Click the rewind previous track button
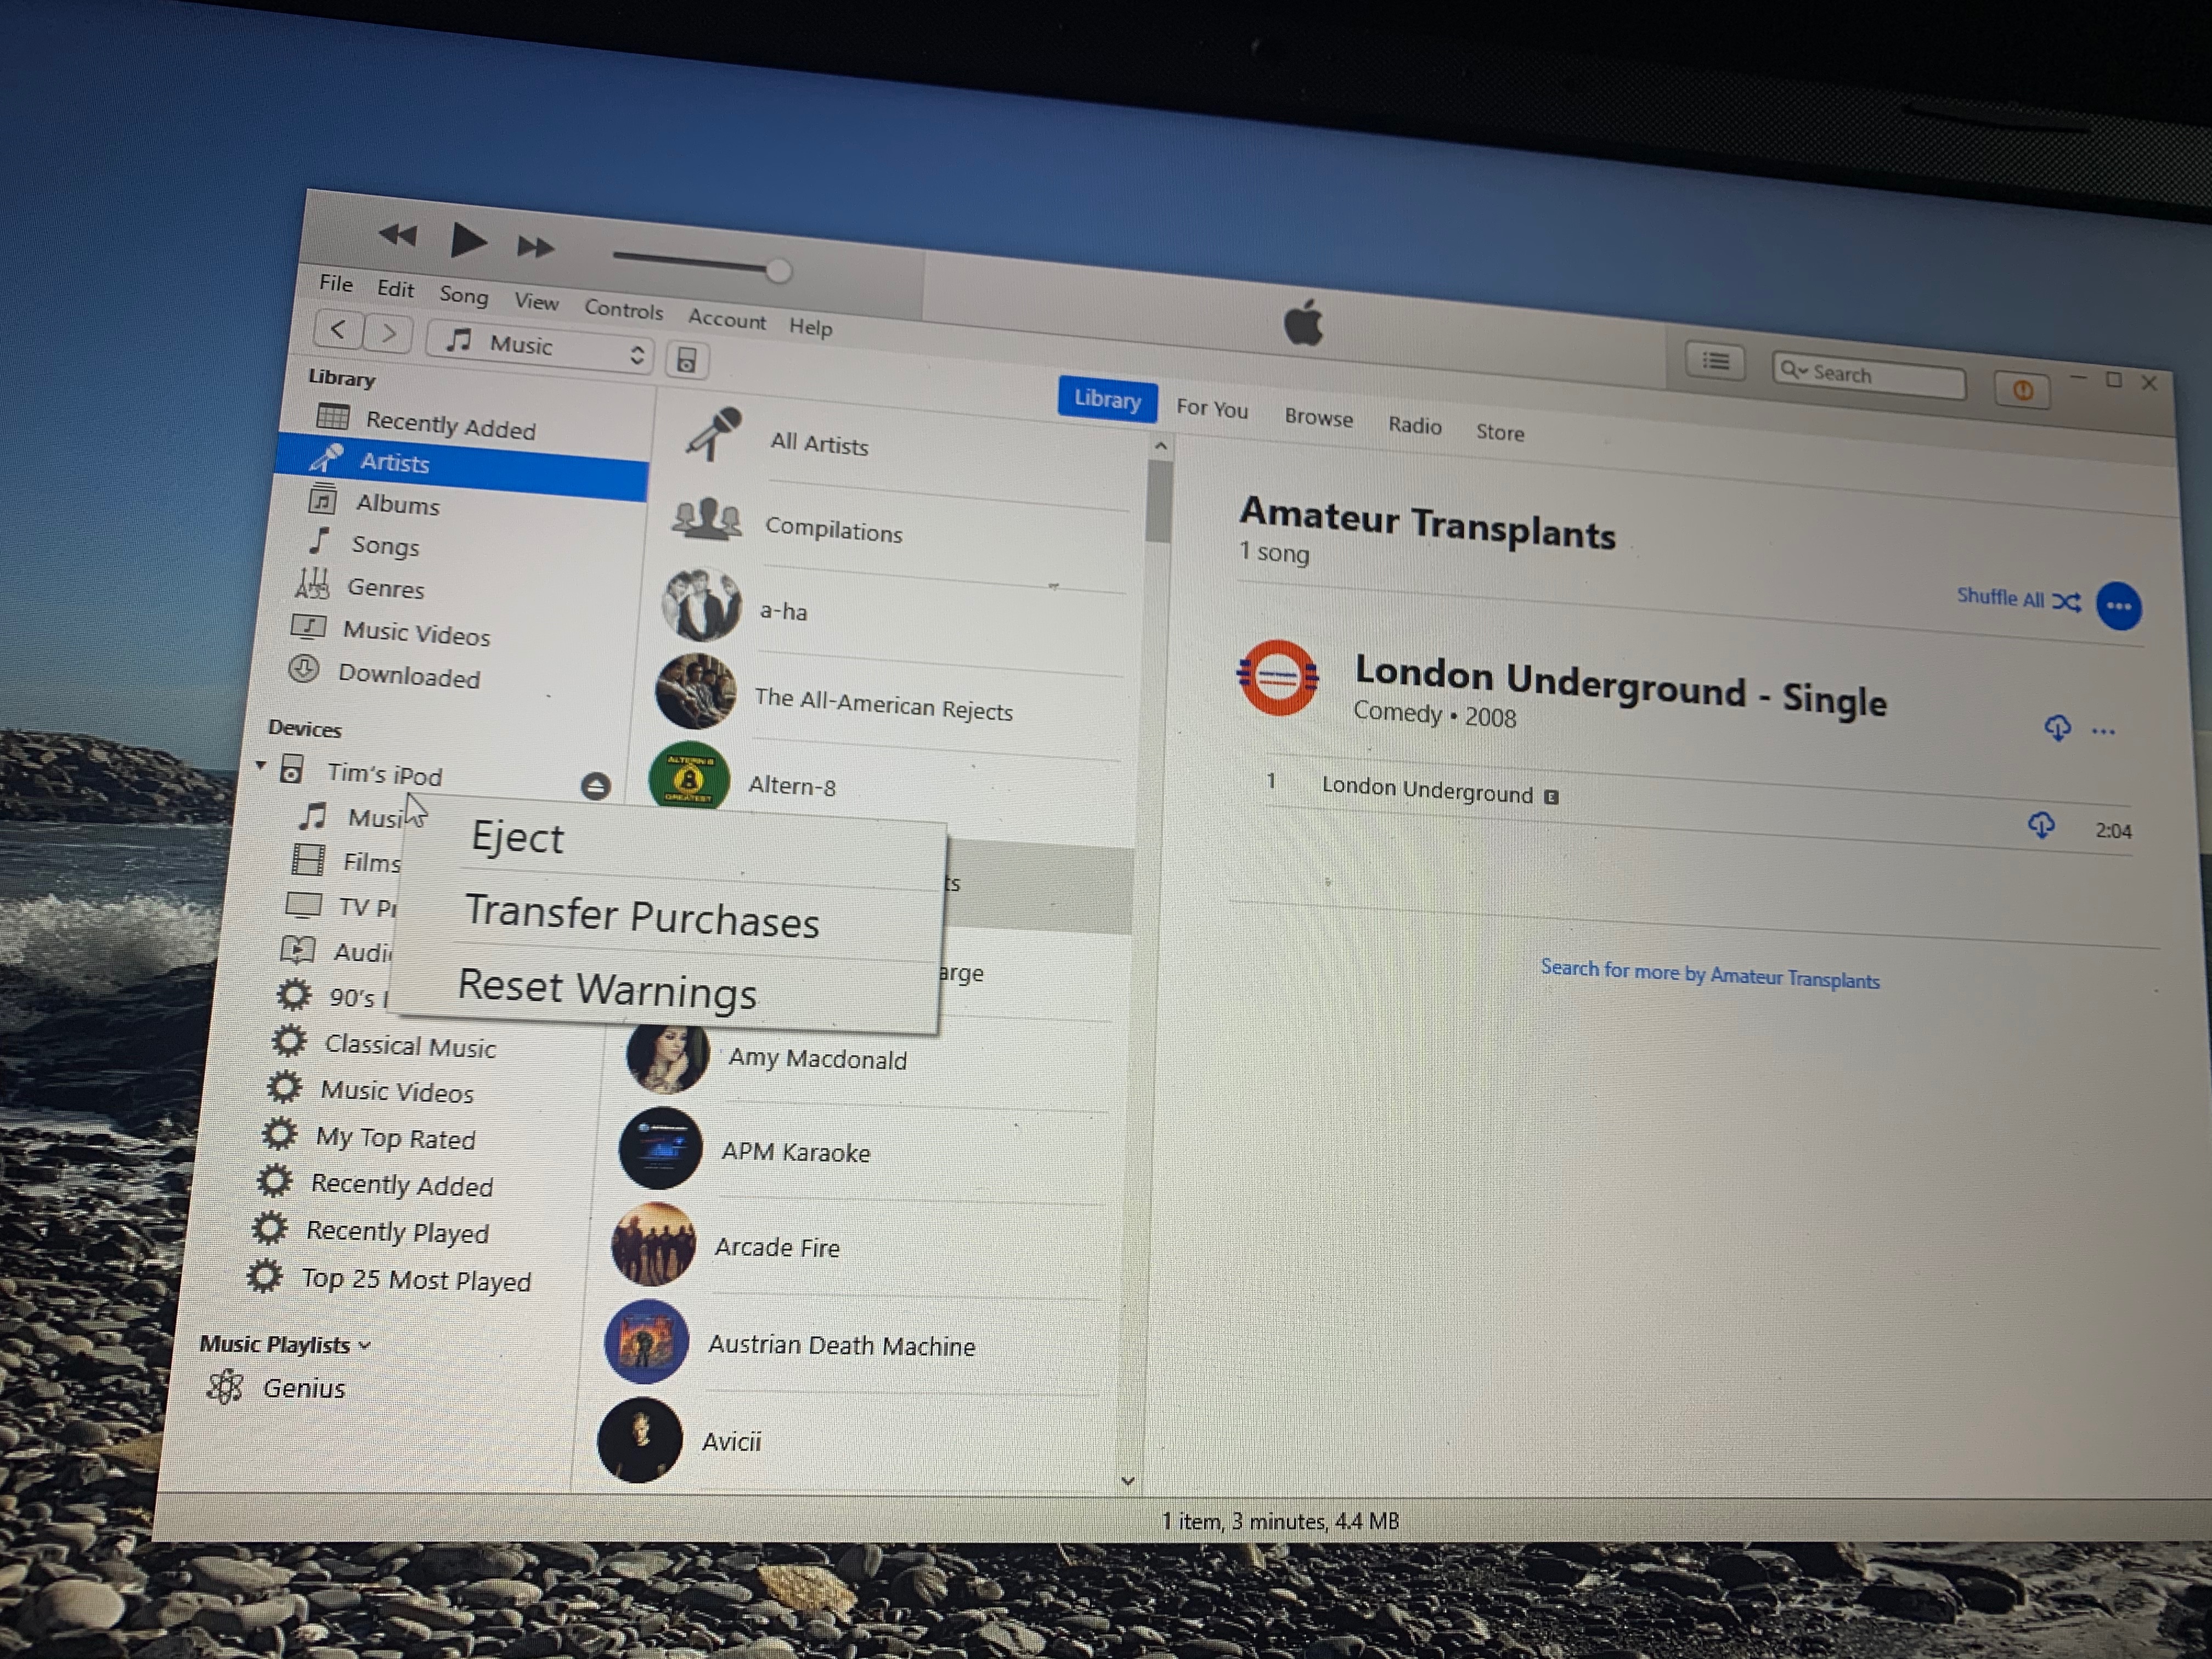Image resolution: width=2212 pixels, height=1659 pixels. (398, 235)
